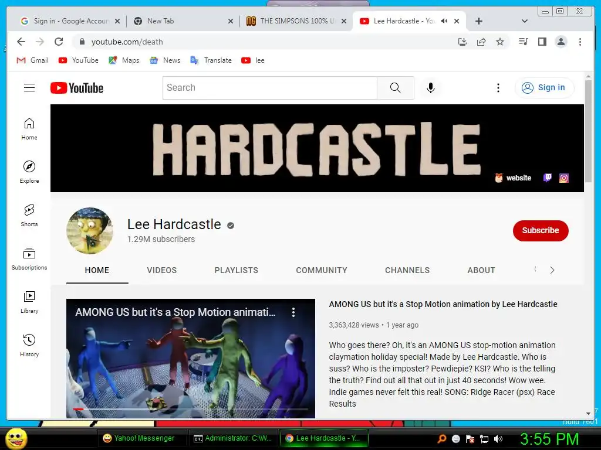Switch to the PLAYLISTS tab
The image size is (601, 450).
(x=236, y=270)
